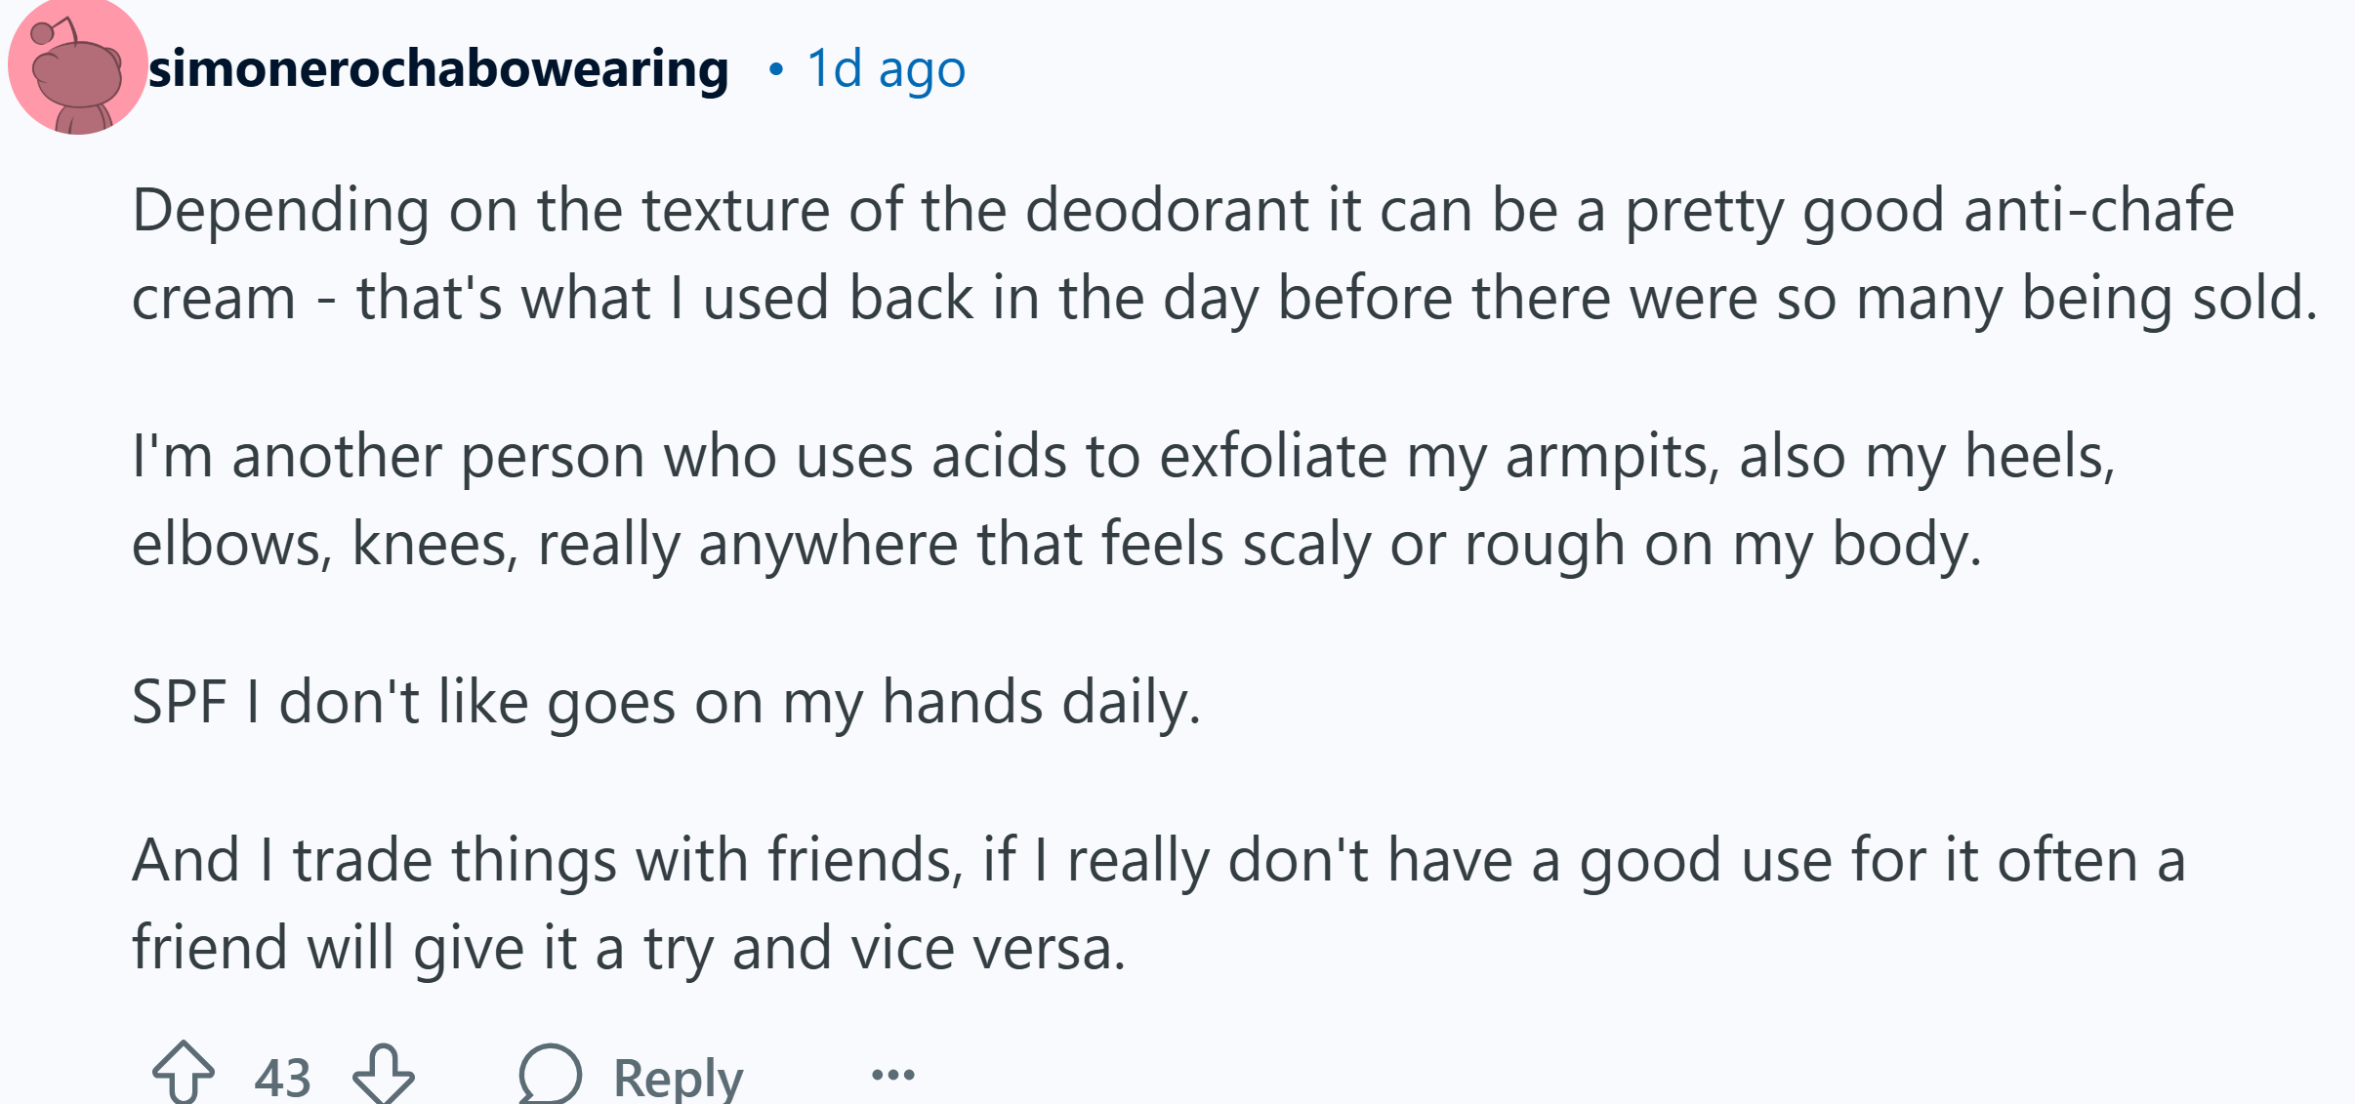Click the Reply text label
The image size is (2355, 1104).
pos(679,1078)
